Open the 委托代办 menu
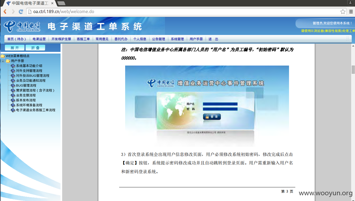The image size is (355, 201). point(121,39)
